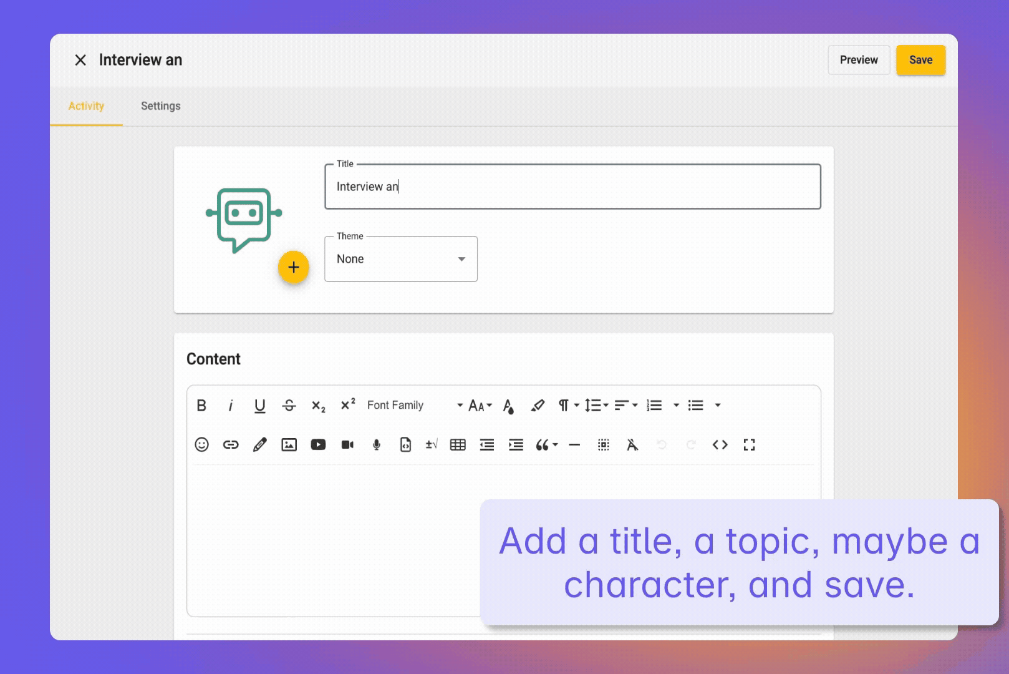1009x674 pixels.
Task: Click the chatbot robot thumbnail image
Action: [244, 220]
